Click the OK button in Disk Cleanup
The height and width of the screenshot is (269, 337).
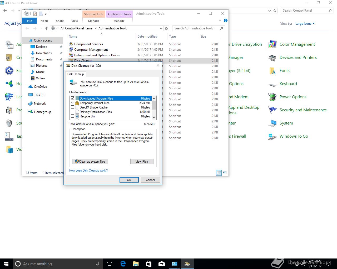click(x=129, y=180)
